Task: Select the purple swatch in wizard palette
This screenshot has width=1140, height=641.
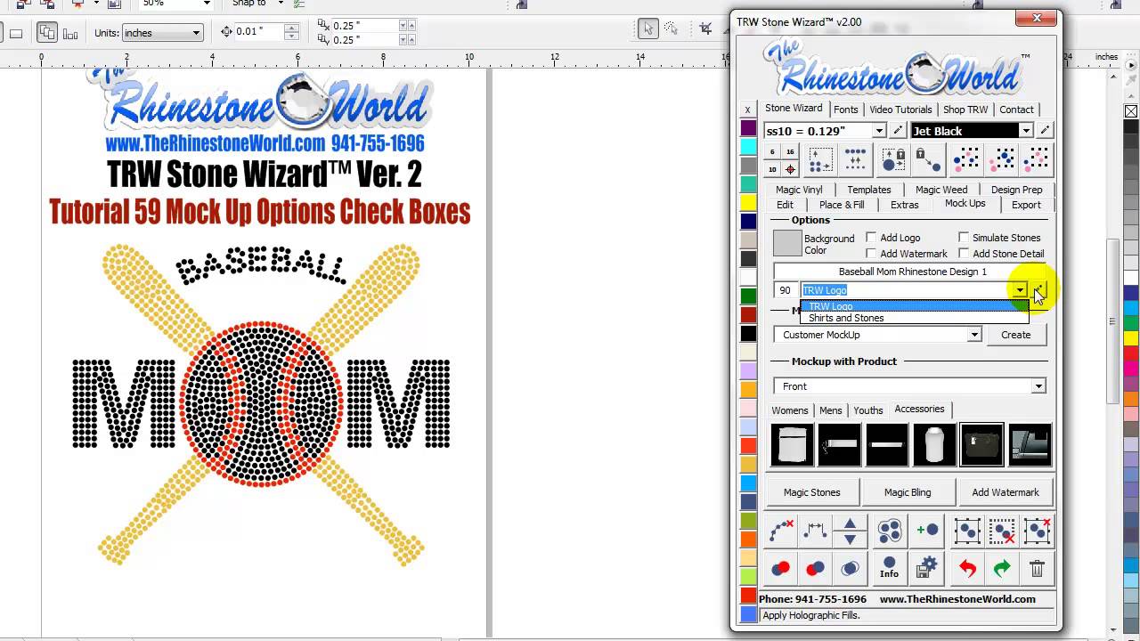Action: [748, 128]
